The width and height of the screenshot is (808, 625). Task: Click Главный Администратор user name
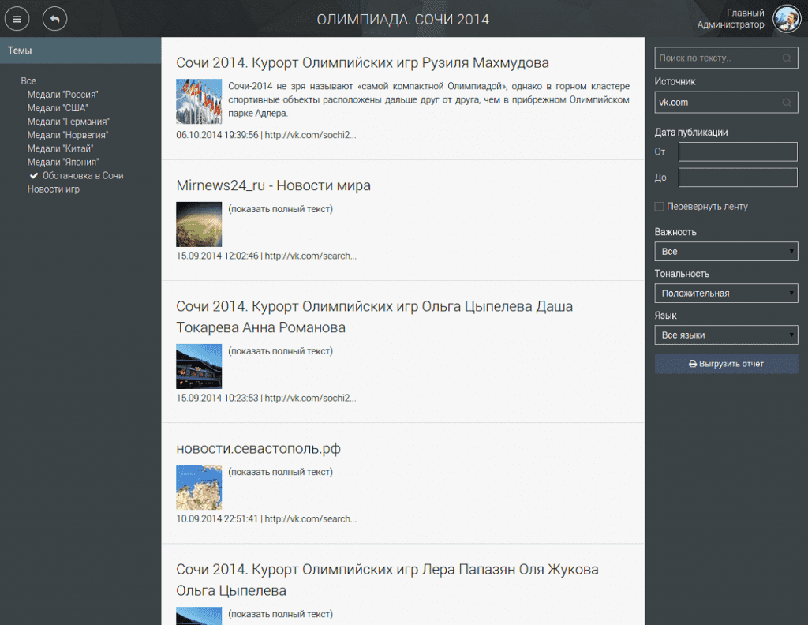coord(731,19)
